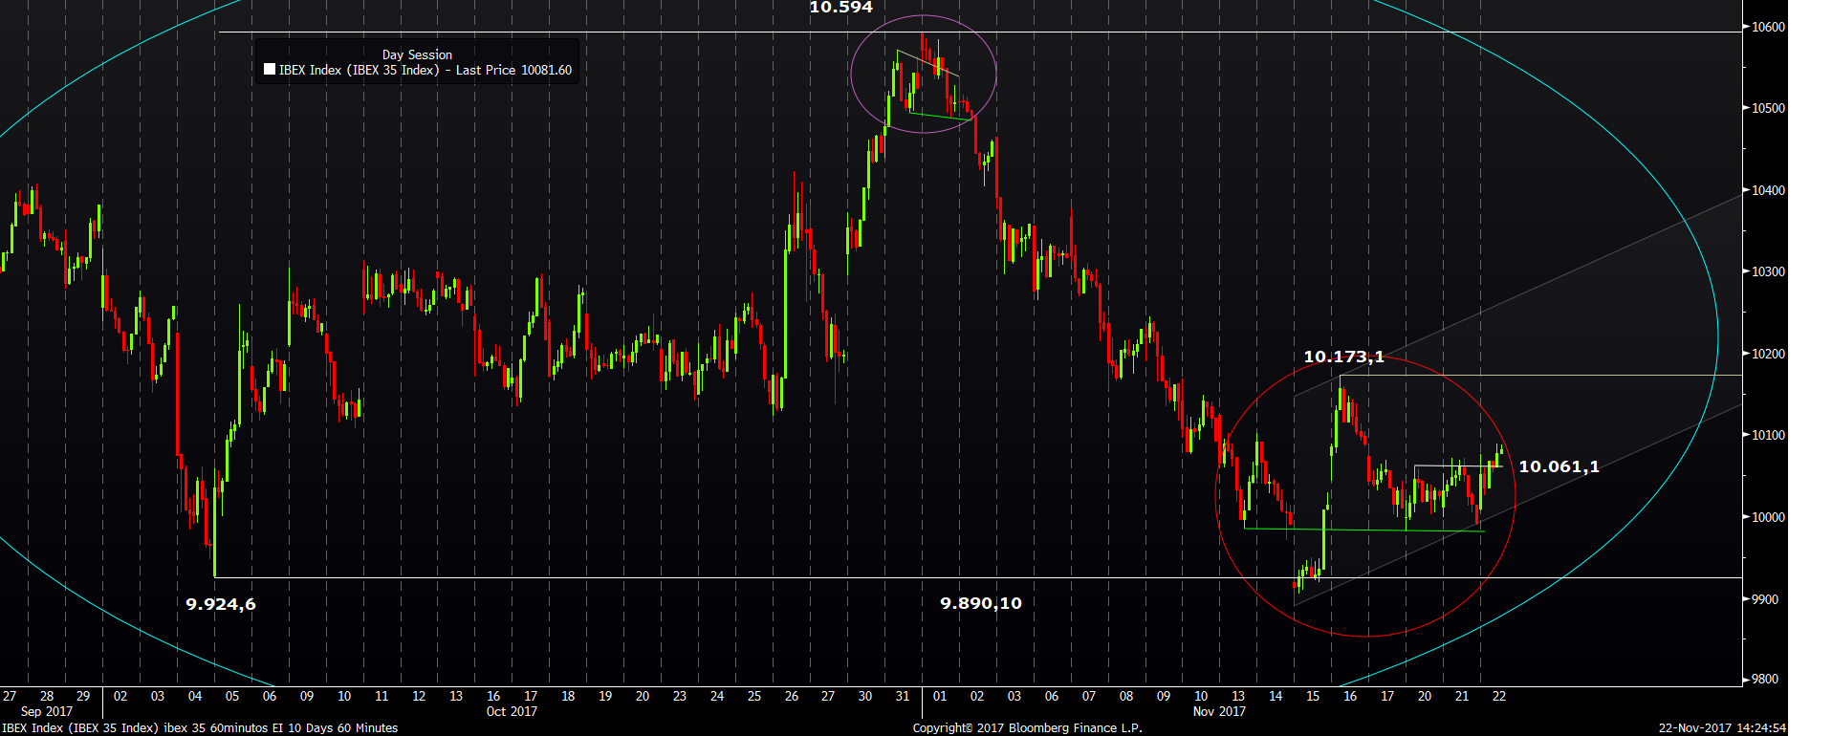Select the 10.173,1 price annotation
This screenshot has width=1832, height=736.
(1343, 357)
